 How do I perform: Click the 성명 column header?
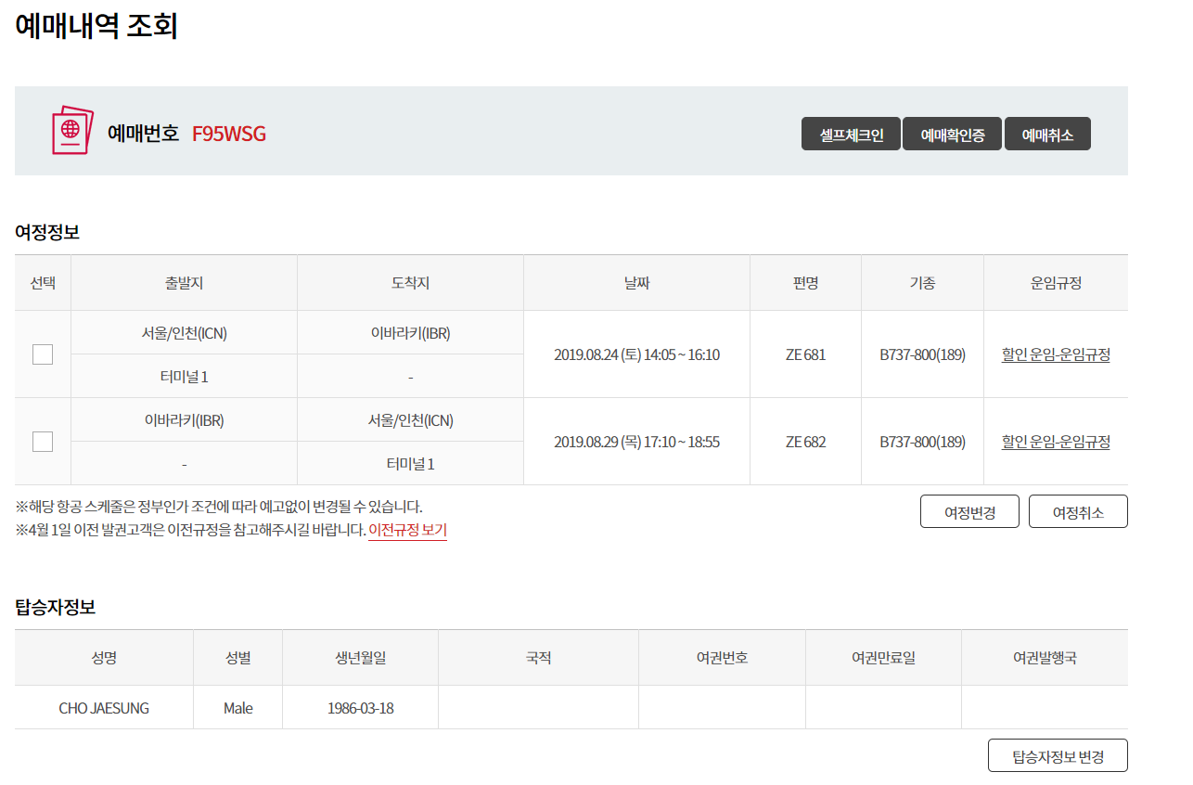click(x=104, y=658)
